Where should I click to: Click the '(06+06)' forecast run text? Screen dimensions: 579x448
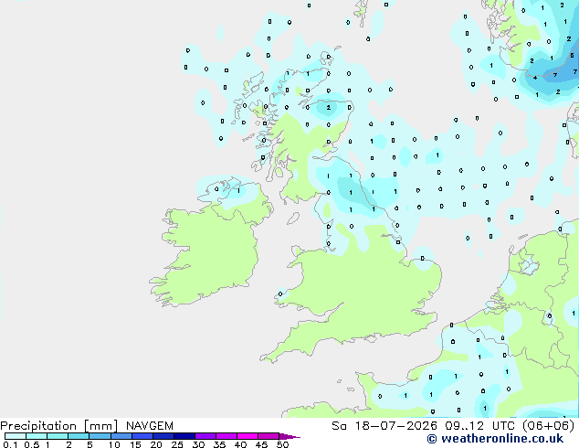[x=549, y=426]
